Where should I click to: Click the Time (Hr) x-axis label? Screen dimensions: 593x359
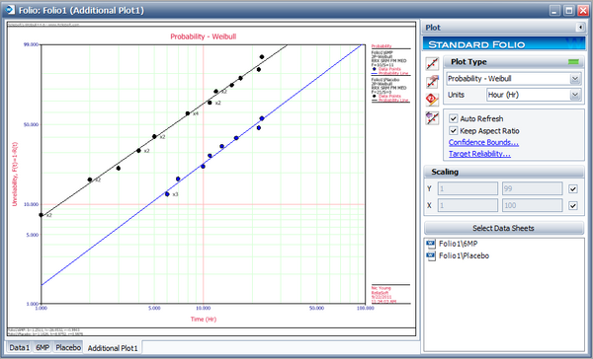click(203, 319)
